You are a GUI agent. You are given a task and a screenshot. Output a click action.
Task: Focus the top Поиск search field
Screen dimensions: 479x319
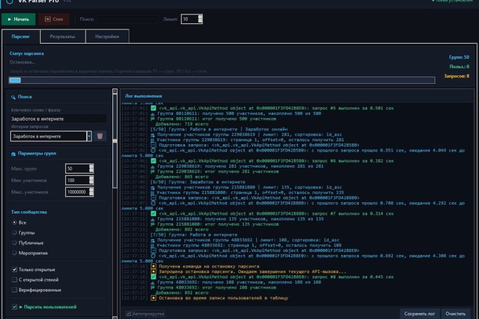(128, 19)
